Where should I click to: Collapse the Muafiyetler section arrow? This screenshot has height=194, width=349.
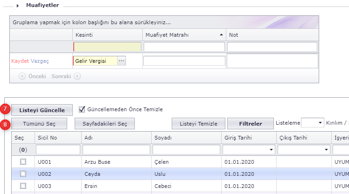click(x=18, y=5)
